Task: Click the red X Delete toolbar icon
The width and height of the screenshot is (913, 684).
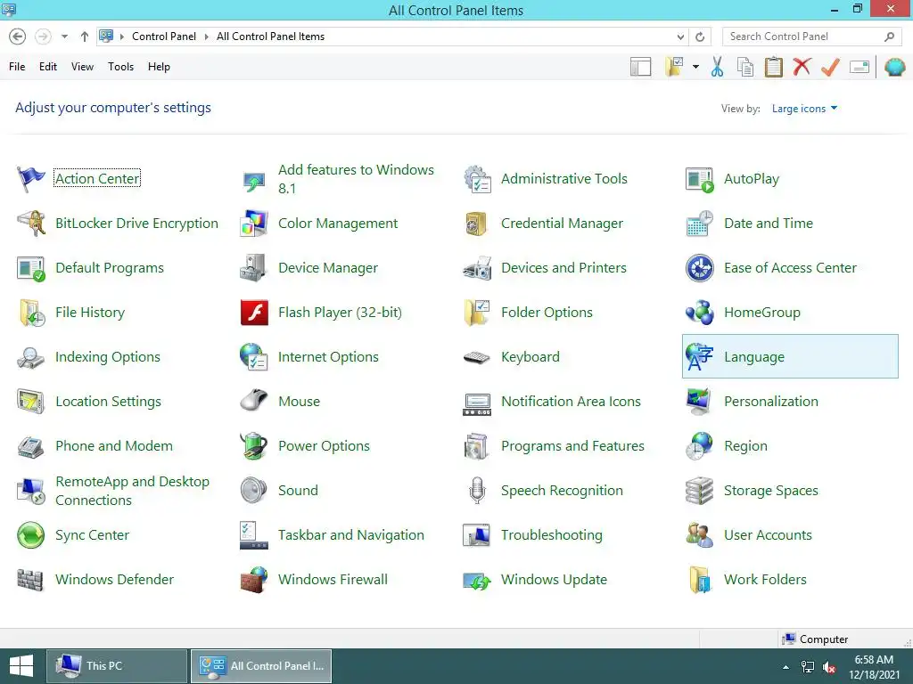Action: pyautogui.click(x=802, y=66)
